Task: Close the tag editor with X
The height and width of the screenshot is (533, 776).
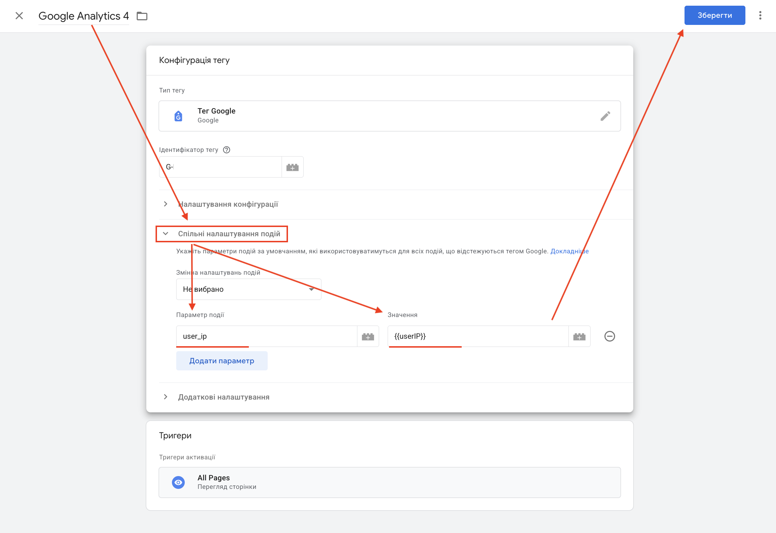Action: (x=19, y=16)
